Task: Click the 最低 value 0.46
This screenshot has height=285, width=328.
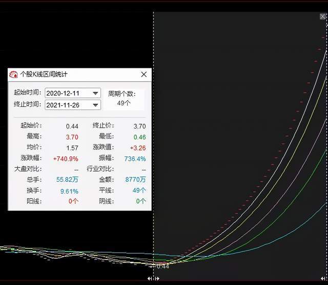Action: click(x=139, y=137)
